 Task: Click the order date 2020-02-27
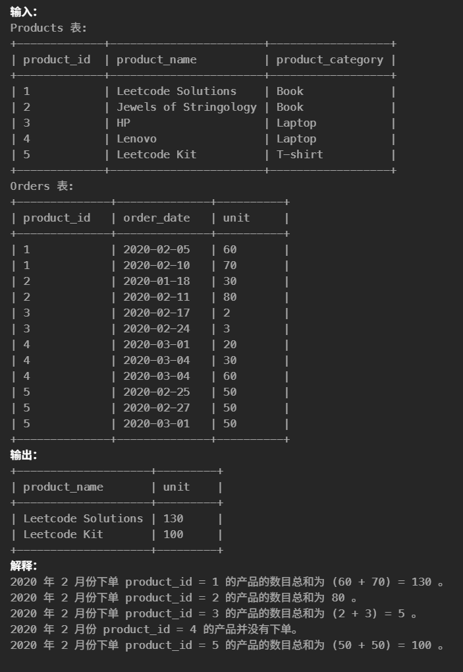tap(156, 408)
